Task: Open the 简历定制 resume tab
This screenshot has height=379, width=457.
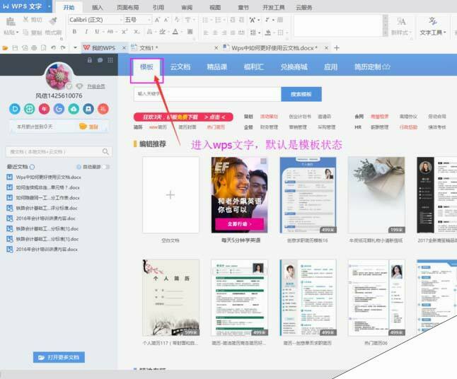Action: (x=372, y=67)
